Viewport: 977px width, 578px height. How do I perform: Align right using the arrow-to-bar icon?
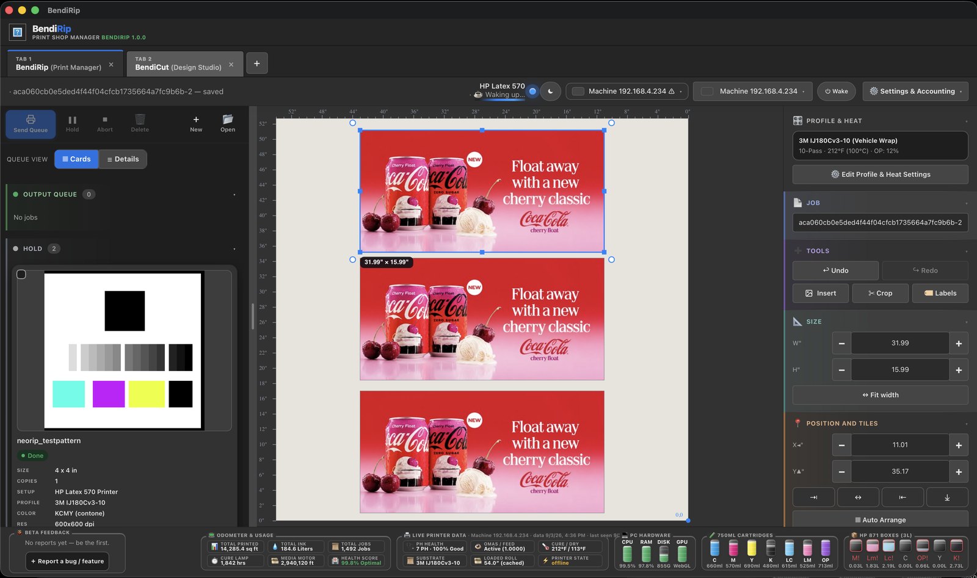tap(813, 497)
